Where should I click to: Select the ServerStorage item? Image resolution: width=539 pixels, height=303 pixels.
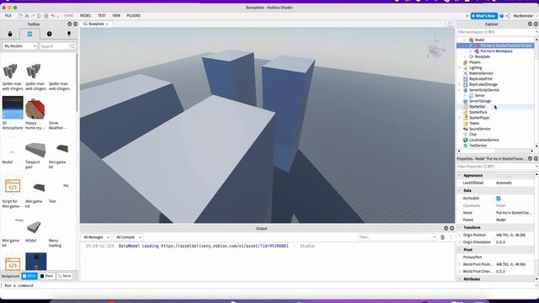[x=480, y=101]
